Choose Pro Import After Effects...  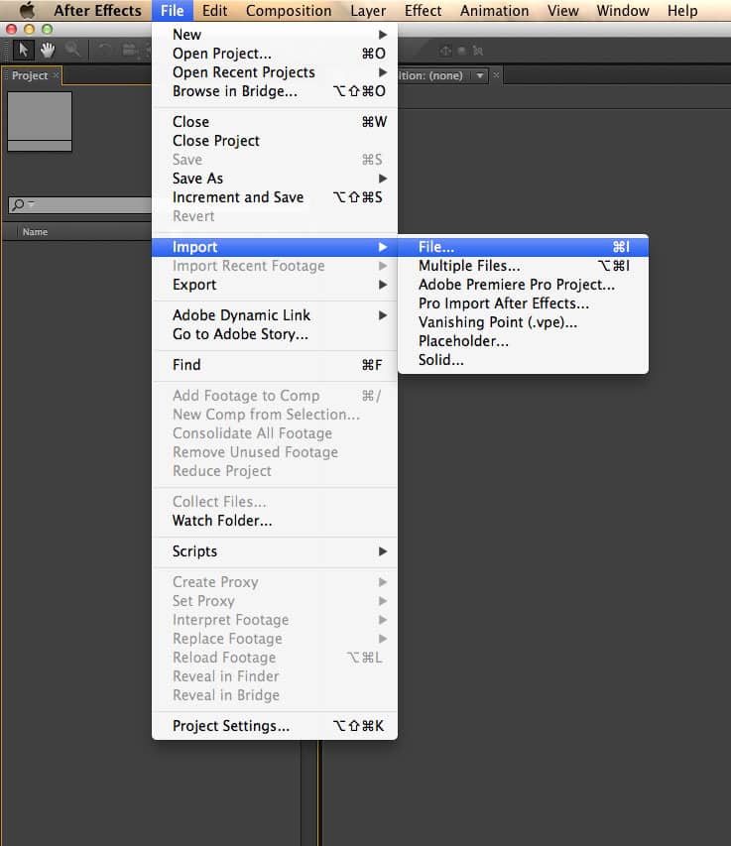tap(524, 303)
